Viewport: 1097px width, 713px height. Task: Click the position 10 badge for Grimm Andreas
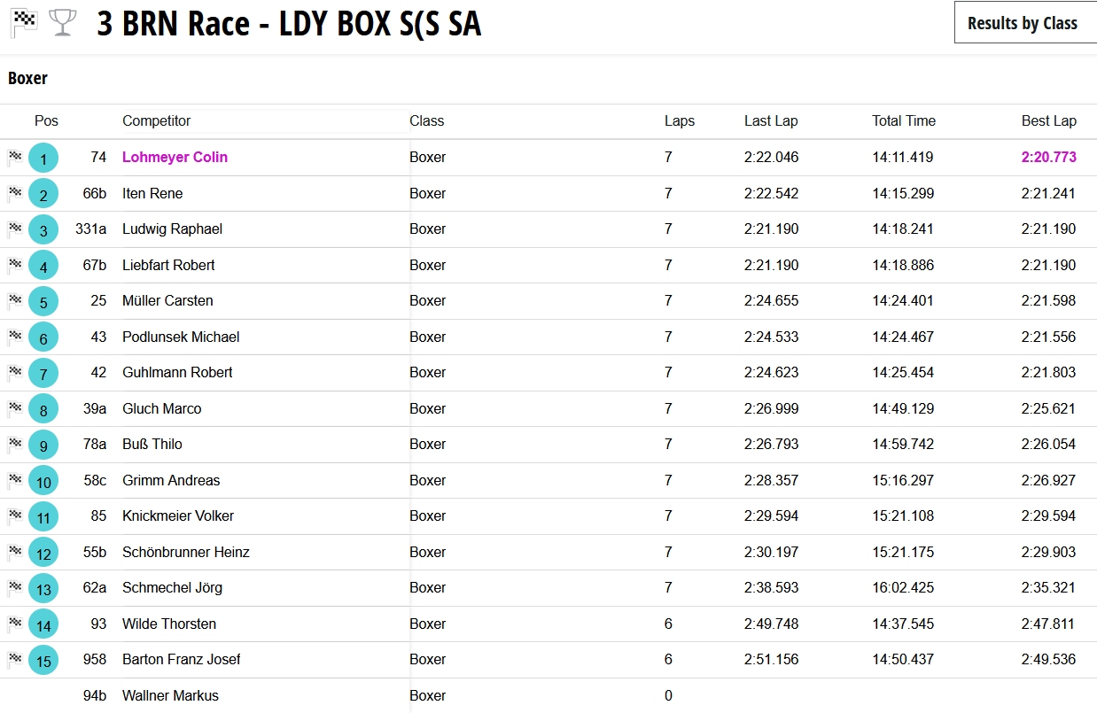pos(43,481)
